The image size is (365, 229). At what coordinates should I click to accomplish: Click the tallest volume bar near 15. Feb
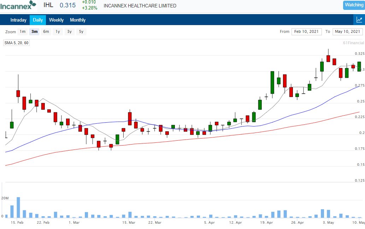pos(18,207)
